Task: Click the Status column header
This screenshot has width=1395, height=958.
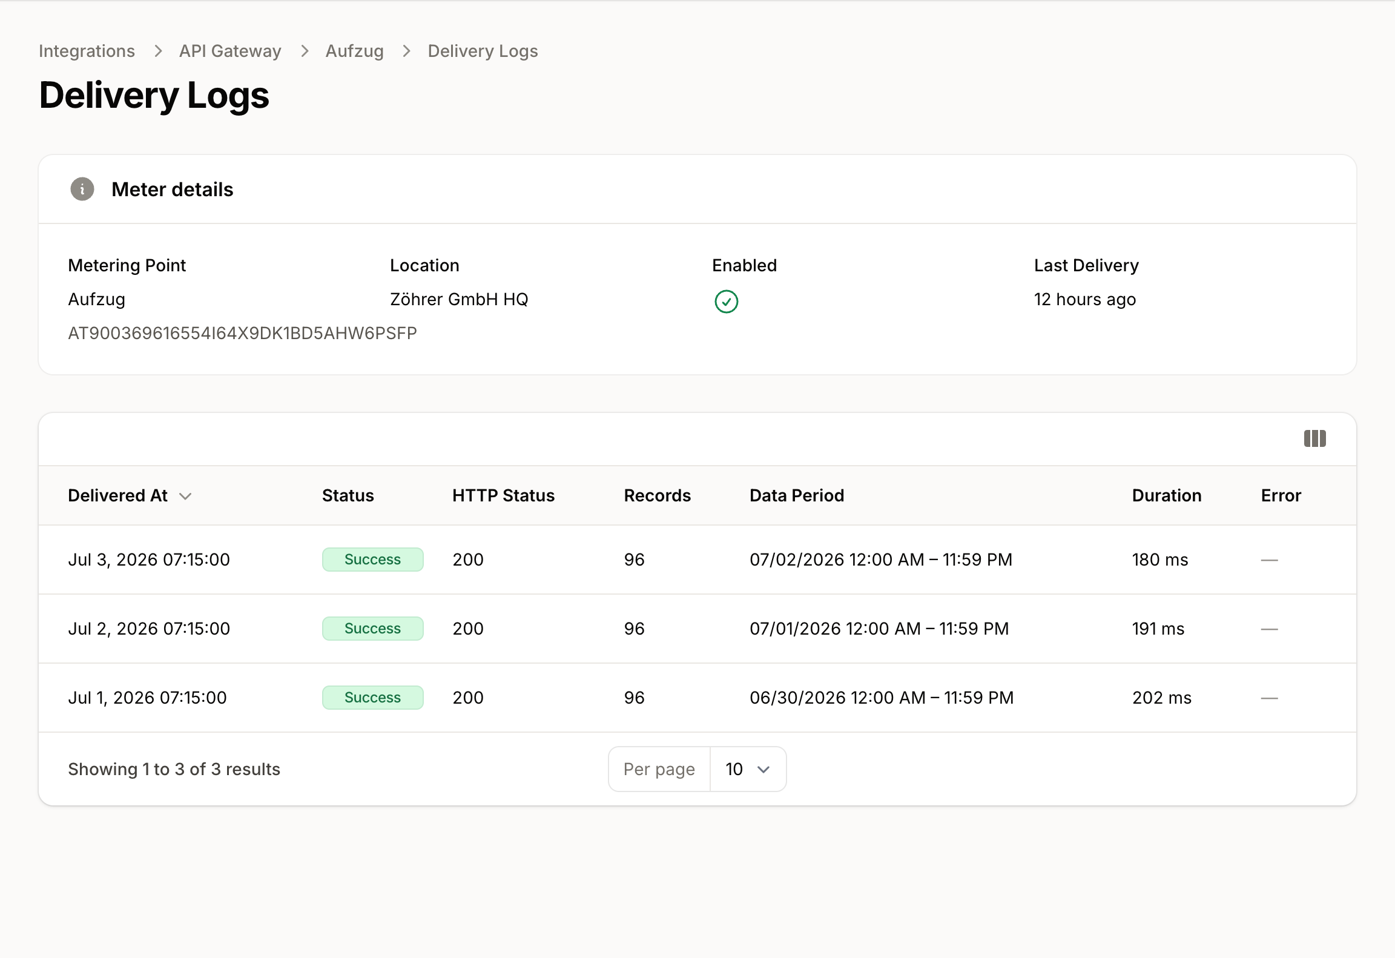Action: tap(348, 495)
